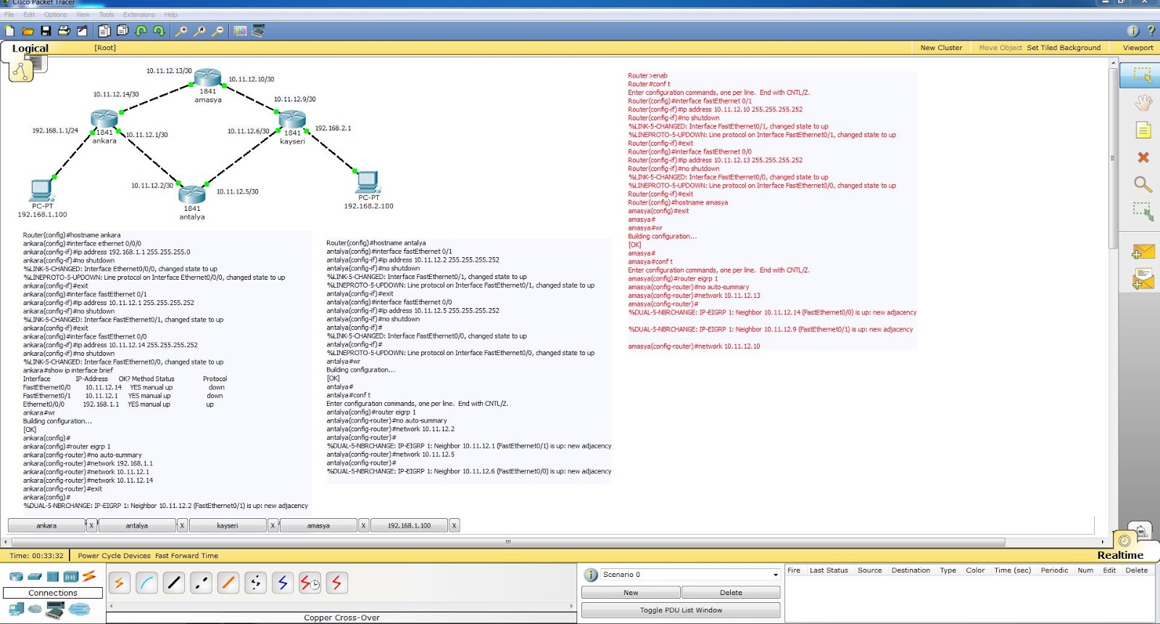
Task: Add a complex PDU envelope
Action: point(1143,279)
